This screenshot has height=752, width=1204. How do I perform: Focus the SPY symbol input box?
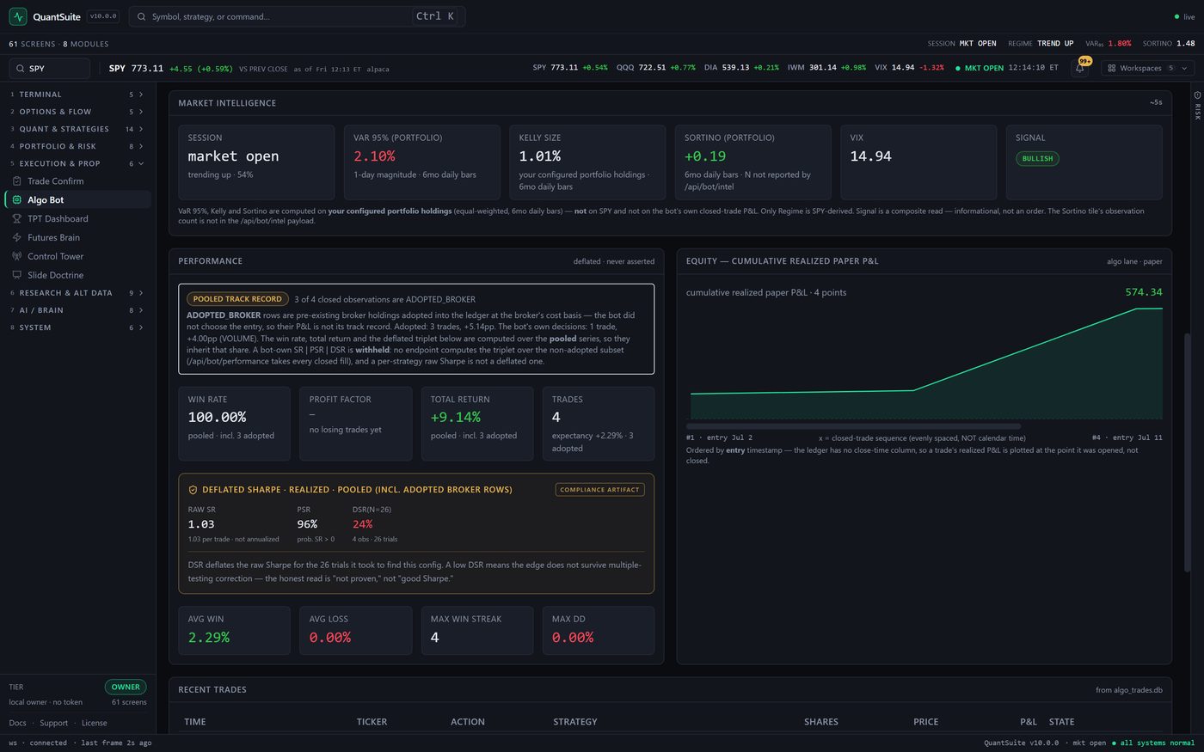[49, 69]
